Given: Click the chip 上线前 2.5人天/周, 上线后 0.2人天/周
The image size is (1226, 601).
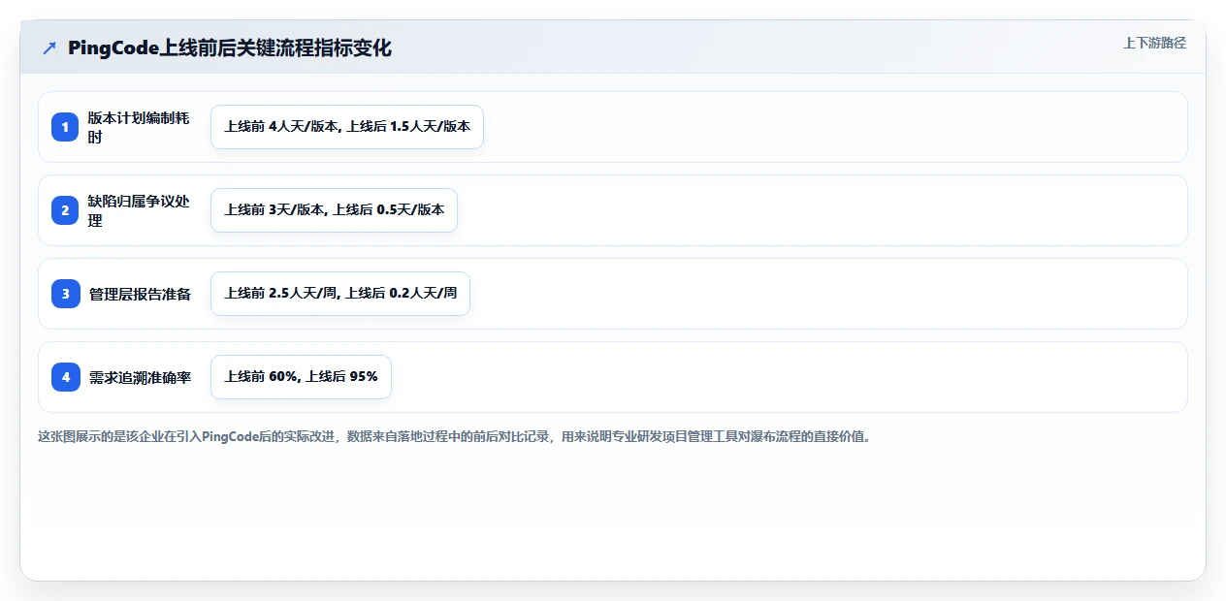Looking at the screenshot, I should pos(340,294).
